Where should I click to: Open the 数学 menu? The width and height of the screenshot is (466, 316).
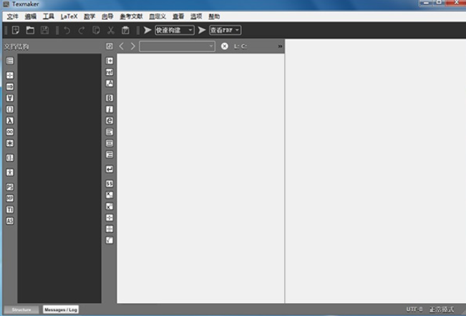(x=89, y=16)
